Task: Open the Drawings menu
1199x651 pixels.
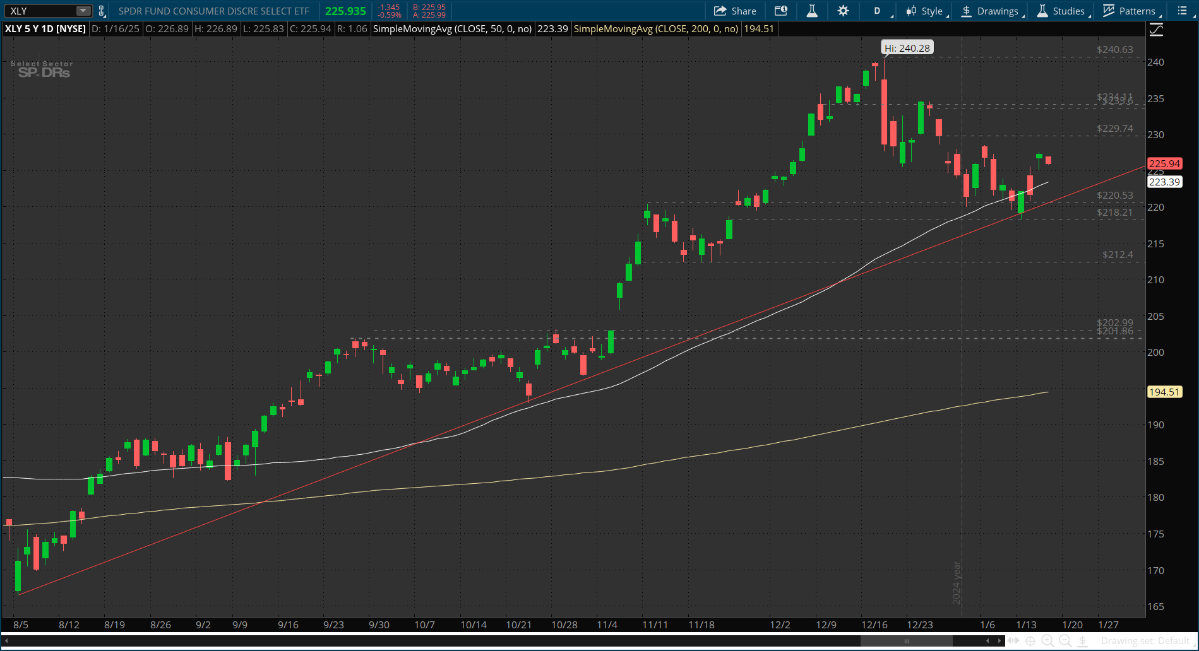Action: coord(990,11)
